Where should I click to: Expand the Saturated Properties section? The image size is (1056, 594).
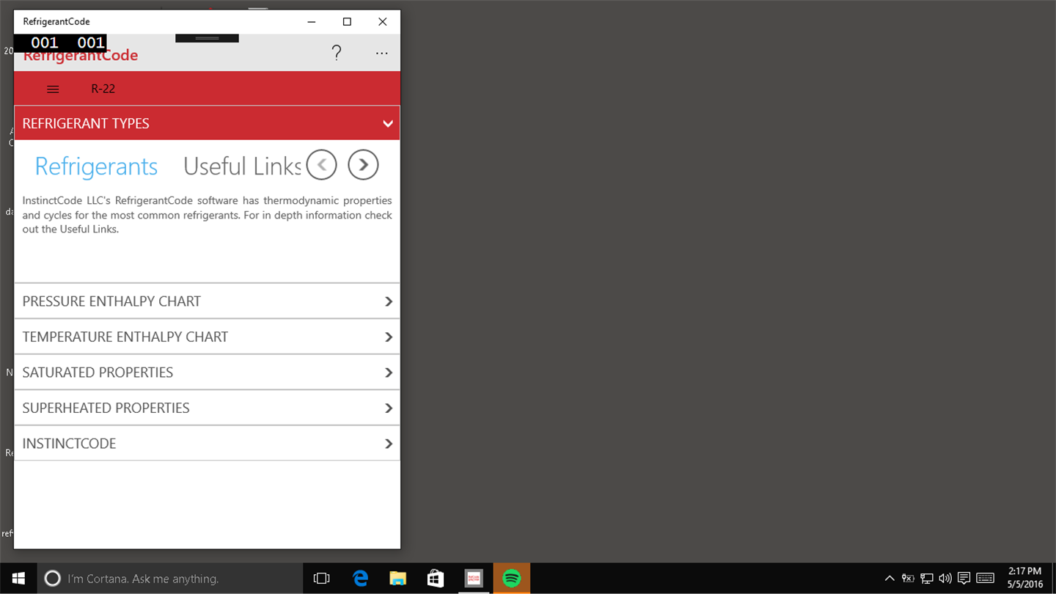[207, 373]
